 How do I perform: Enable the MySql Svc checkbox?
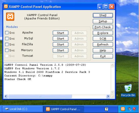(7, 38)
